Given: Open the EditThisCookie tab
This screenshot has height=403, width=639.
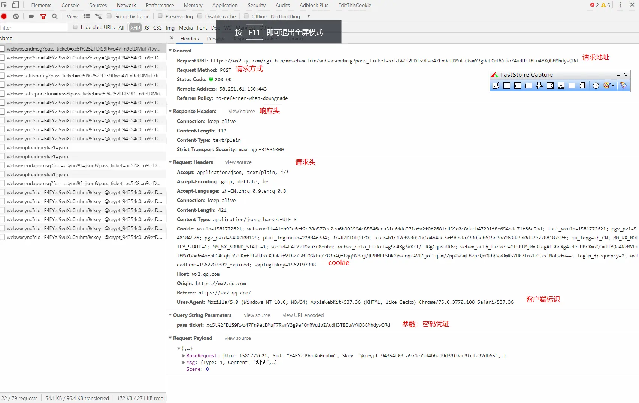Looking at the screenshot, I should (355, 5).
